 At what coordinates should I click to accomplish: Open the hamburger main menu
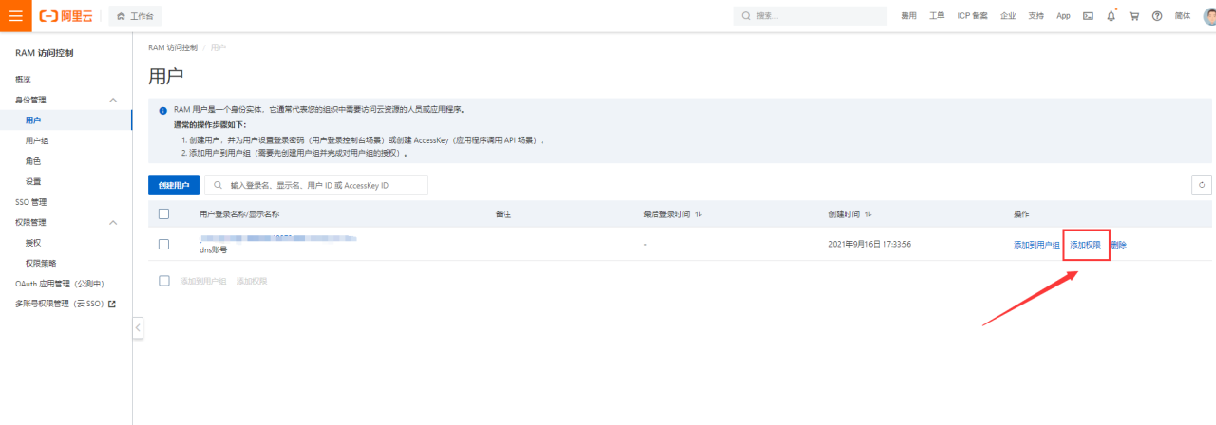[x=15, y=16]
